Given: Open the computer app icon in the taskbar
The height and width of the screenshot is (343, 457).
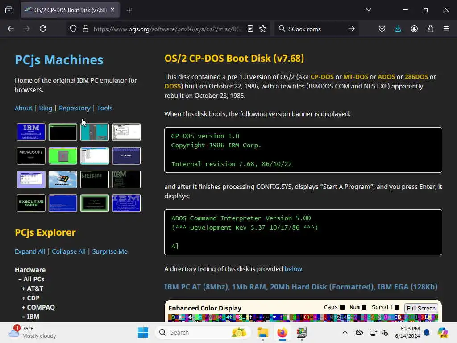Looking at the screenshot, I should (x=302, y=332).
